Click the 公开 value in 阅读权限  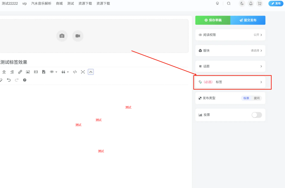[x=256, y=35]
